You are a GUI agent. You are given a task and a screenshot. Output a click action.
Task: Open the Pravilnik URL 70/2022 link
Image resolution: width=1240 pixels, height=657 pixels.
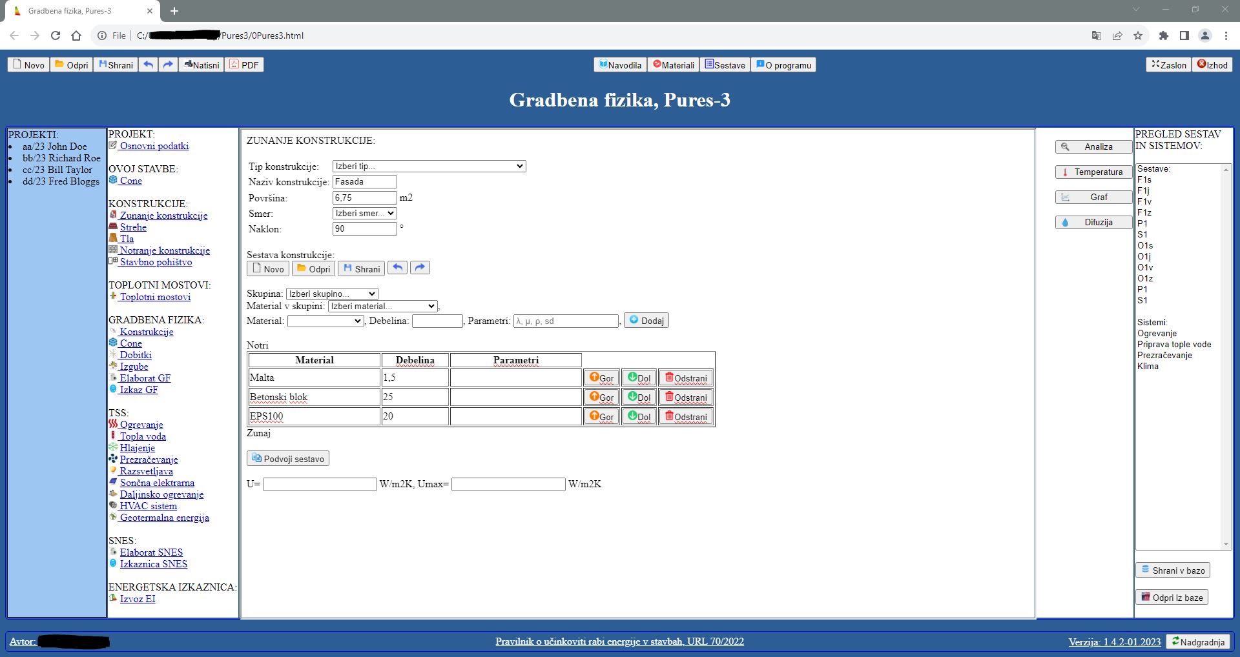pyautogui.click(x=619, y=641)
